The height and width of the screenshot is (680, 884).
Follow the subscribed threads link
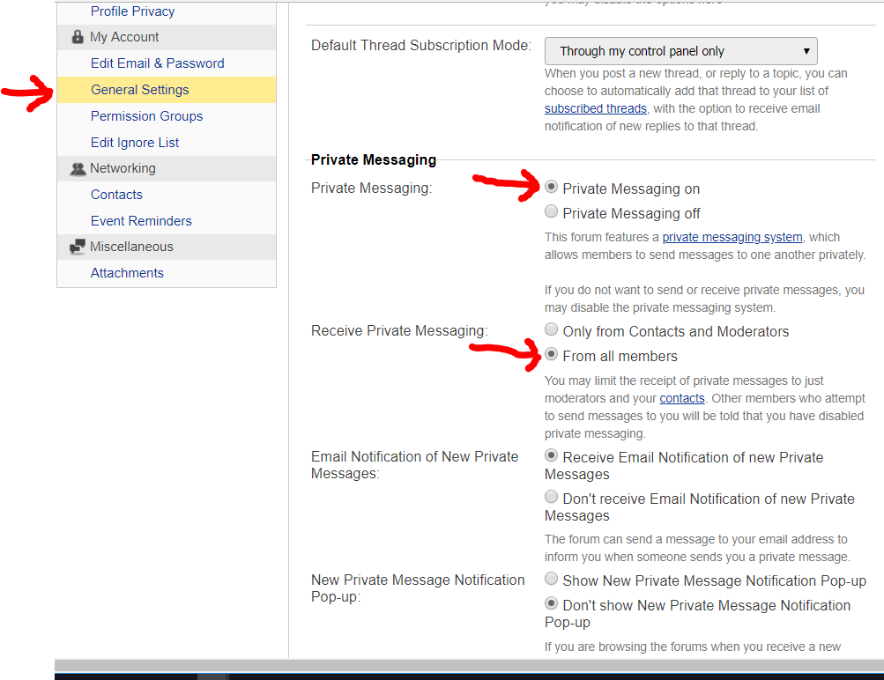595,108
